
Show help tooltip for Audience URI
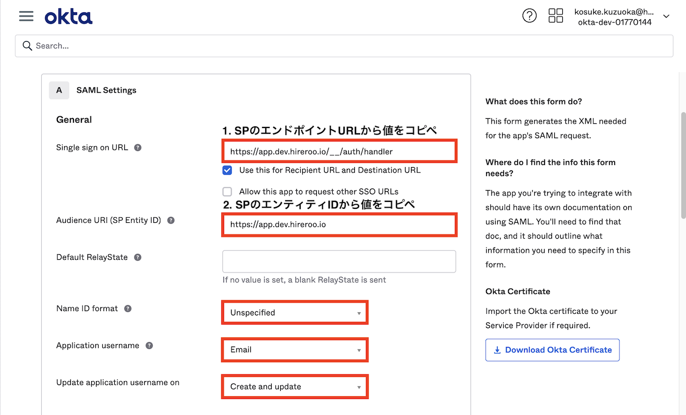click(x=171, y=220)
